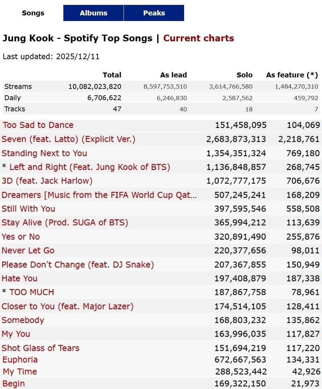This screenshot has height=389, width=322.
Task: Open 3D (feat. Jack Harlow) link
Action: coord(47,181)
